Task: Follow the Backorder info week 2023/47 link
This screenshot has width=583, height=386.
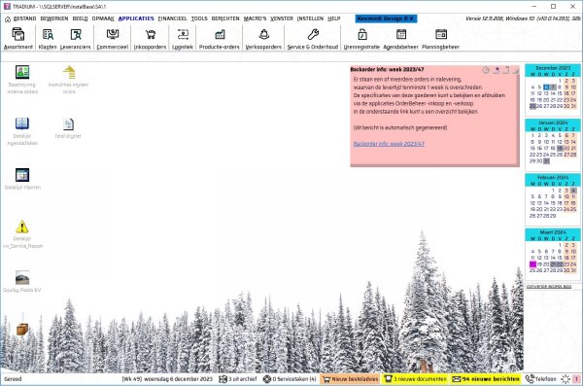Action: pyautogui.click(x=389, y=144)
